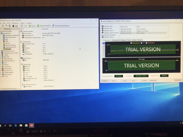This screenshot has width=183, height=137.
Task: Switch to the Cooling Fans tab
Action: (x=116, y=40)
